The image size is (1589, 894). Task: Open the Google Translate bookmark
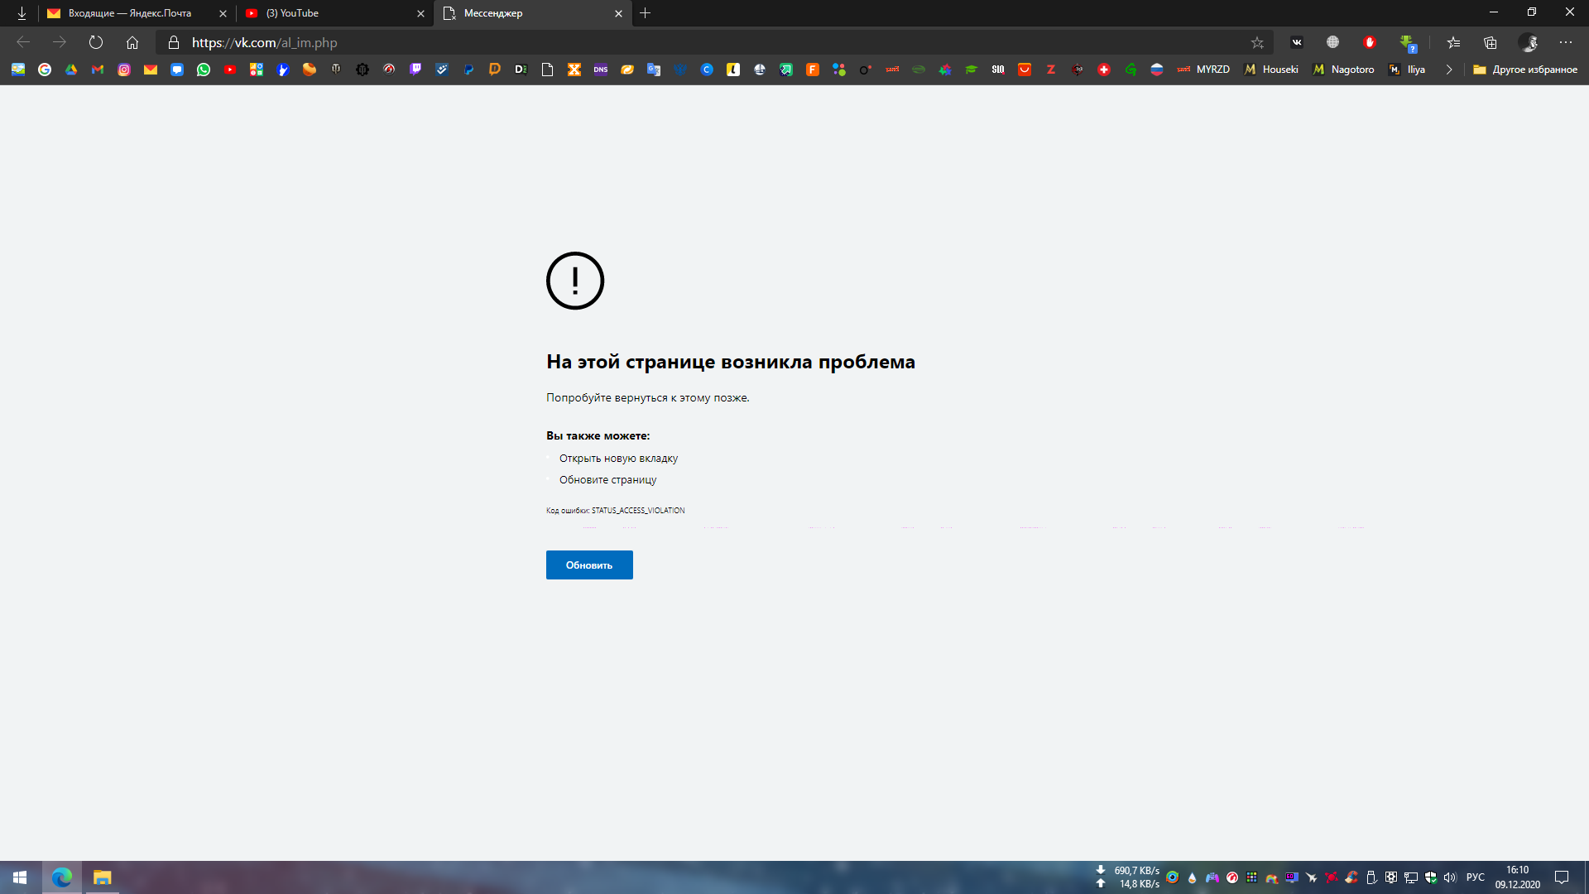[x=654, y=70]
